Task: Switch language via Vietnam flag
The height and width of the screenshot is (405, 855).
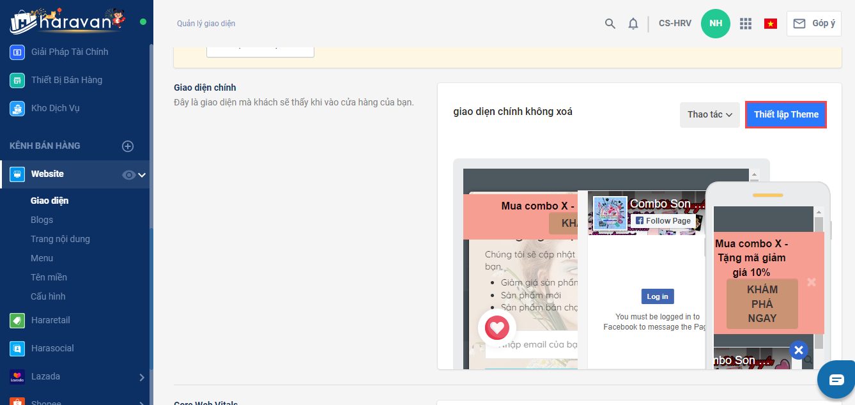Action: (771, 24)
